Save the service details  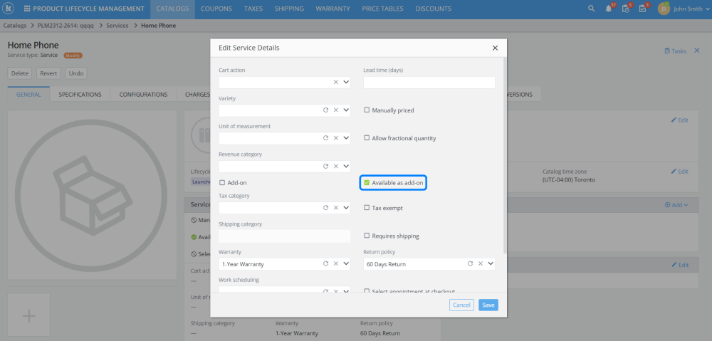(x=488, y=305)
